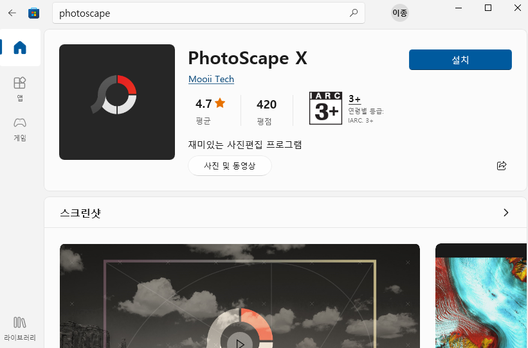Open the colorful second screenshot thumbnail
The height and width of the screenshot is (348, 528).
(x=481, y=296)
